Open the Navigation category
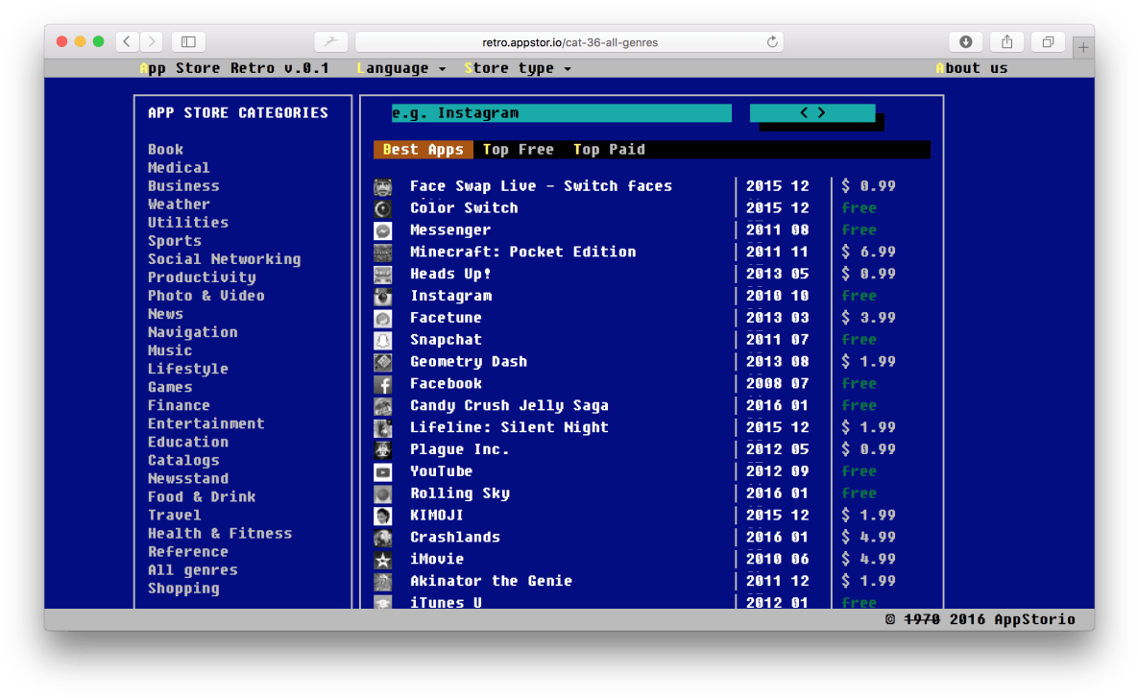Viewport: 1138px width, 698px height. (192, 332)
